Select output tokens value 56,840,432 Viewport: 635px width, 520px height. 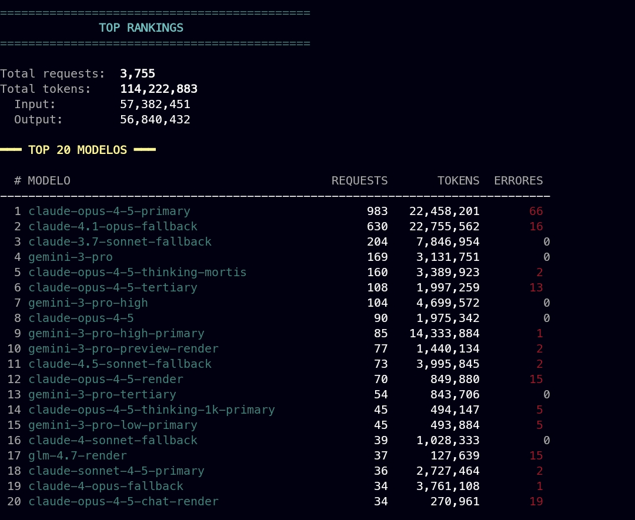[x=155, y=120]
